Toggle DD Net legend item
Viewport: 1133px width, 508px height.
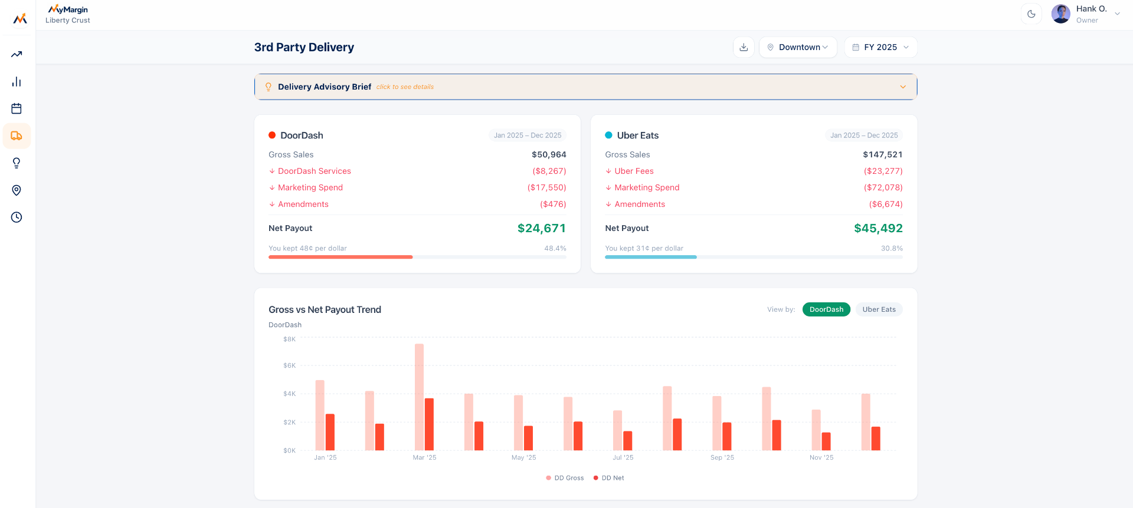(x=608, y=478)
